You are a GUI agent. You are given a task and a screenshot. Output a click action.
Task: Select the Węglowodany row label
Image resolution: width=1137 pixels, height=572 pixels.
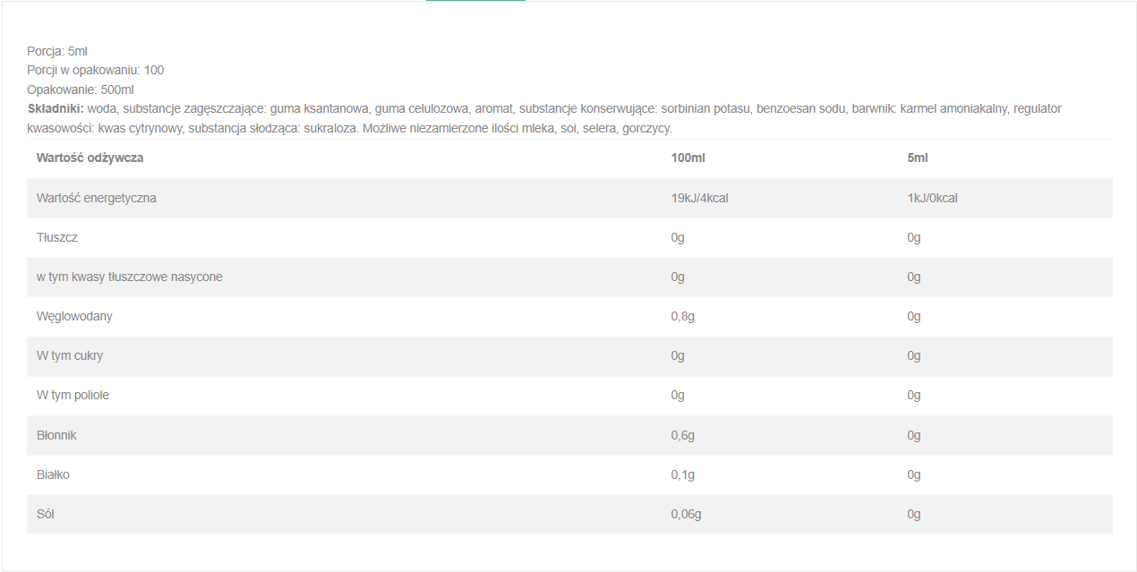tap(74, 316)
